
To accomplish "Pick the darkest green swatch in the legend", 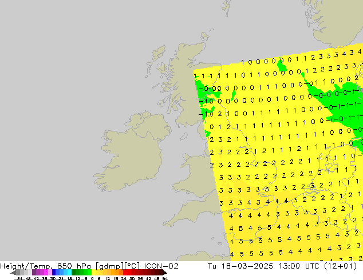I will click(73, 273).
